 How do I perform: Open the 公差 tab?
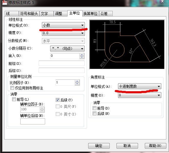pyautogui.click(x=106, y=14)
